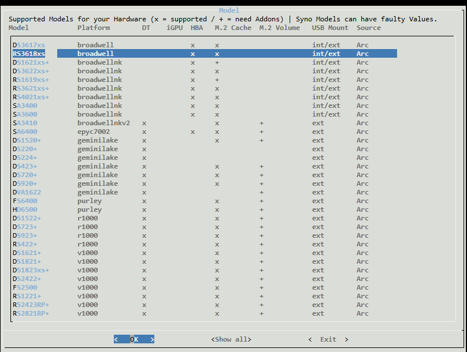Screen dimensions: 467x352
Task: Click the Exit button
Action: pos(328,339)
